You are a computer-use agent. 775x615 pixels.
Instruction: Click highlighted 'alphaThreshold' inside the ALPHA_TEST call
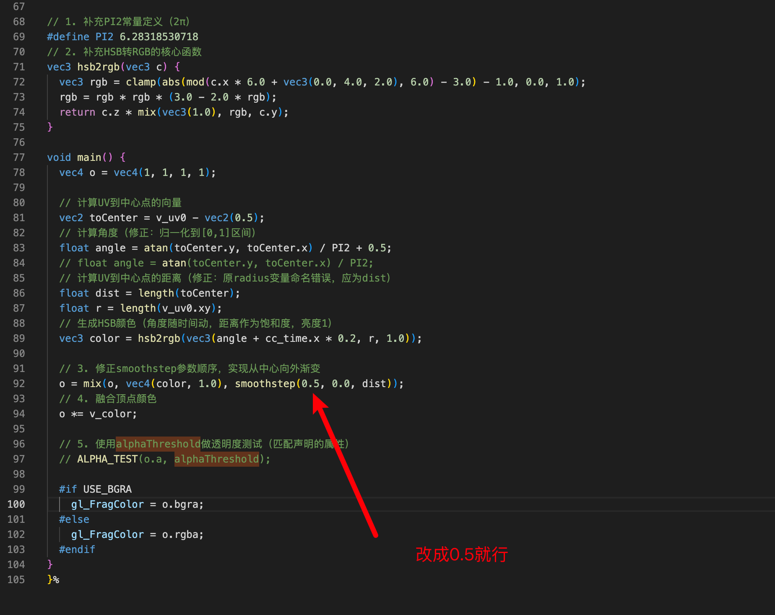[216, 459]
